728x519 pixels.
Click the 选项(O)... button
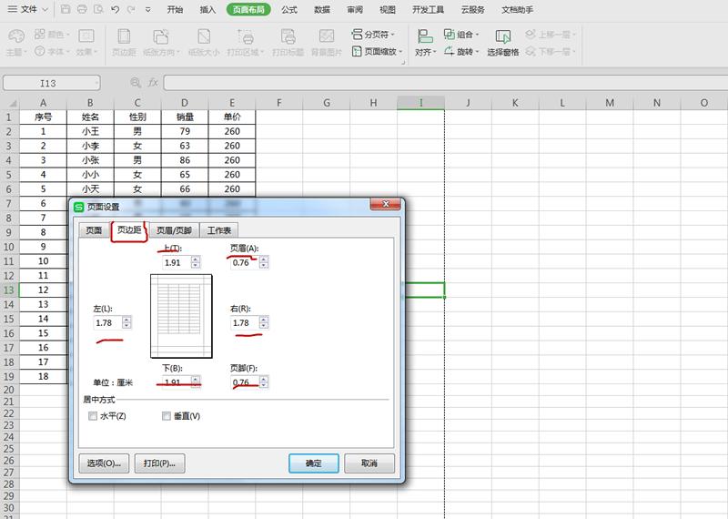104,463
